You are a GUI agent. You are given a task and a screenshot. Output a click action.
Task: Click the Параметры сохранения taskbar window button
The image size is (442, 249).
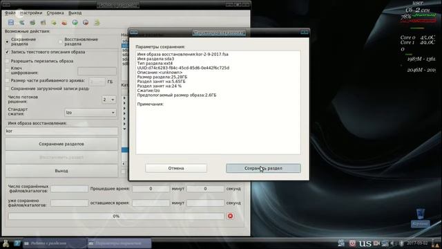(119, 243)
